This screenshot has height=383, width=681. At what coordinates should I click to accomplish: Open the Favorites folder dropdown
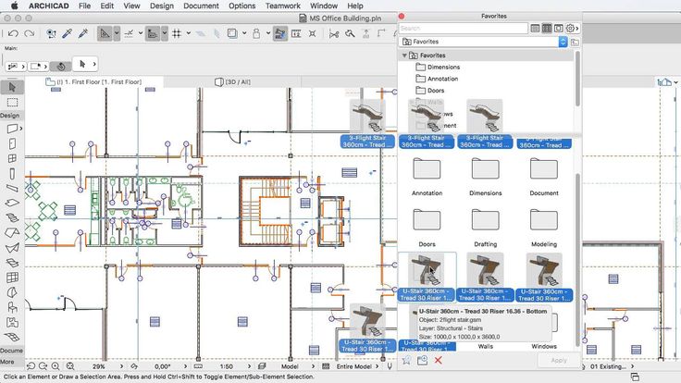pos(563,42)
